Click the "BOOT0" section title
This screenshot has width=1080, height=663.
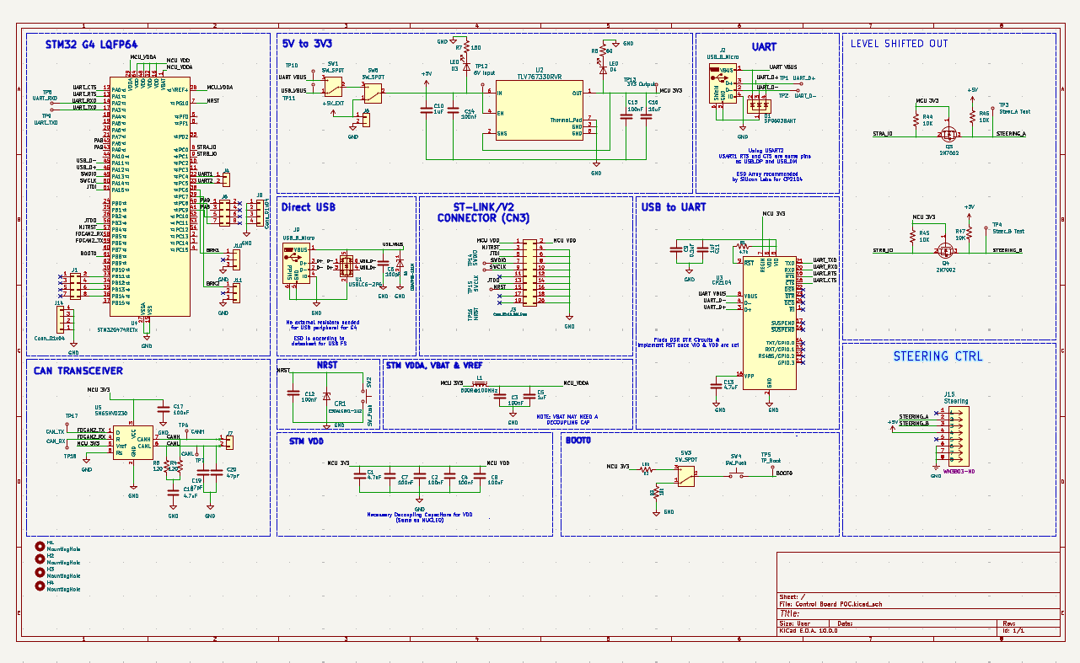pos(578,441)
